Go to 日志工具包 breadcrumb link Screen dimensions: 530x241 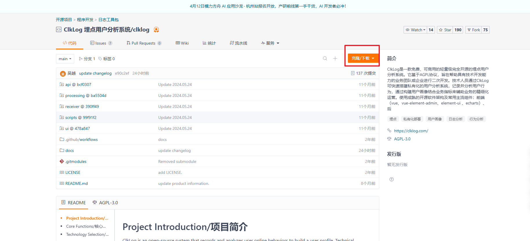[108, 20]
